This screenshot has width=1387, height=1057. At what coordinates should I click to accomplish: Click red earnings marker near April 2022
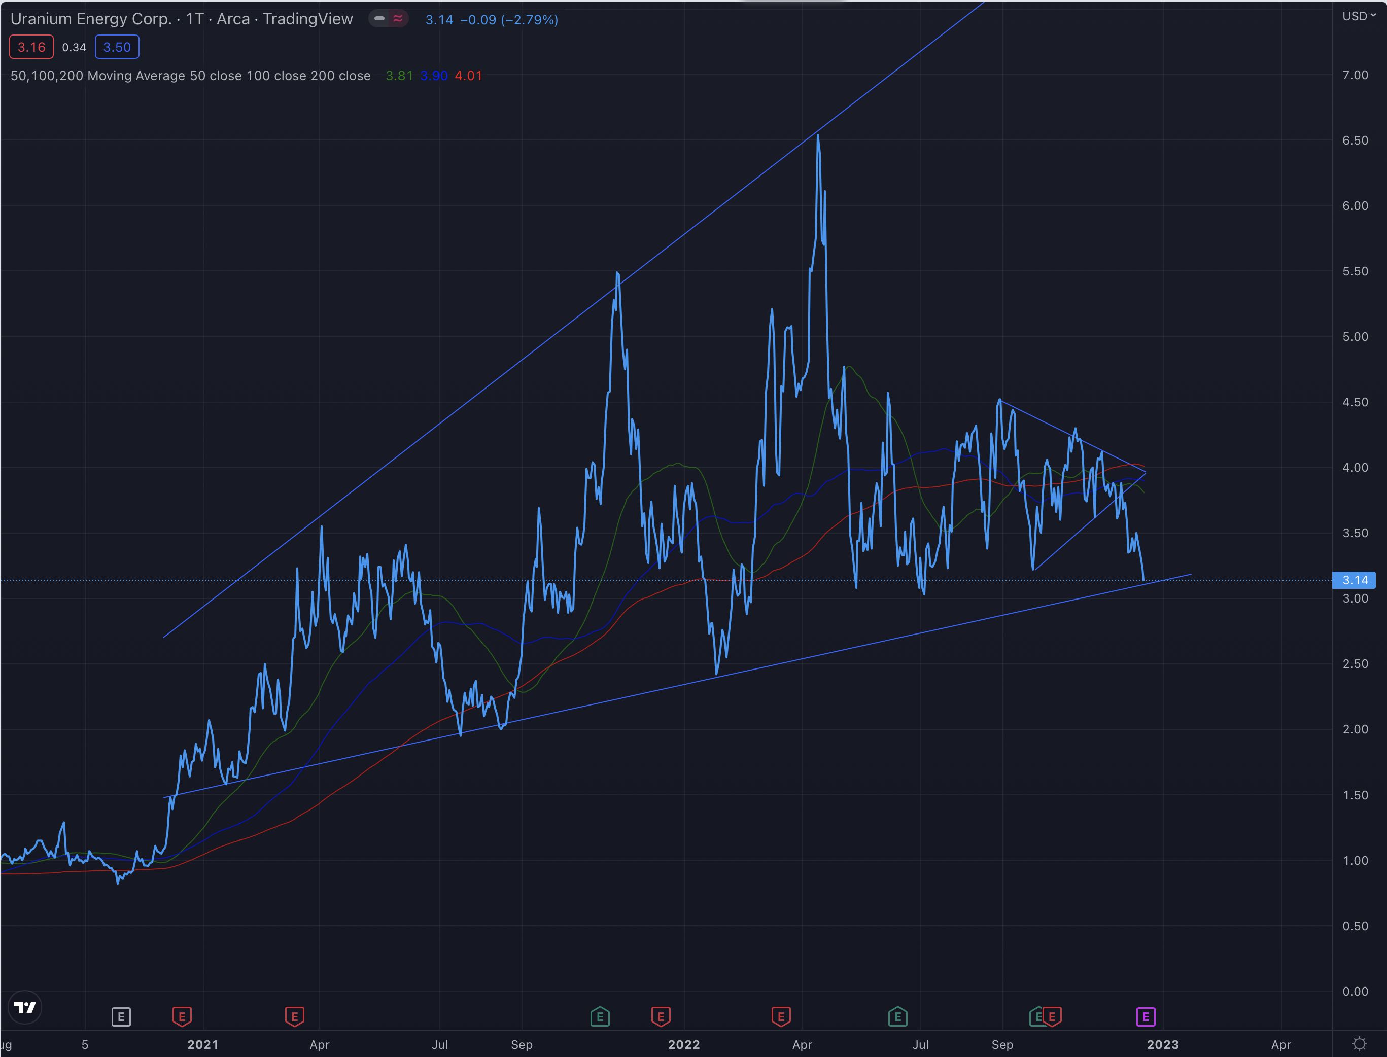(x=781, y=1016)
